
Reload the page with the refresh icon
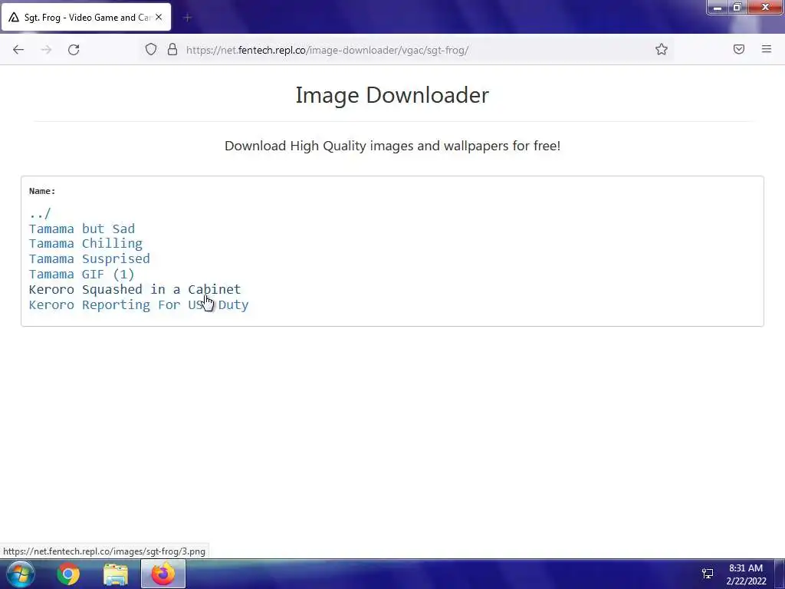[74, 50]
